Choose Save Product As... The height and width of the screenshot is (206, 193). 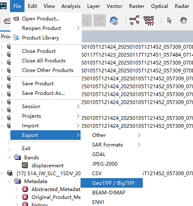(46, 93)
